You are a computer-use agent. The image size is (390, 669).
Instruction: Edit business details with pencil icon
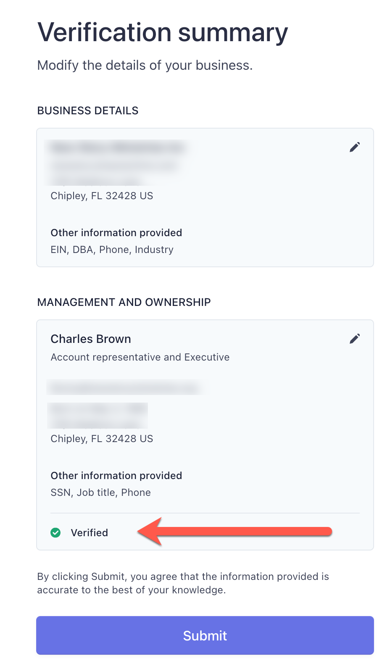[x=355, y=147]
